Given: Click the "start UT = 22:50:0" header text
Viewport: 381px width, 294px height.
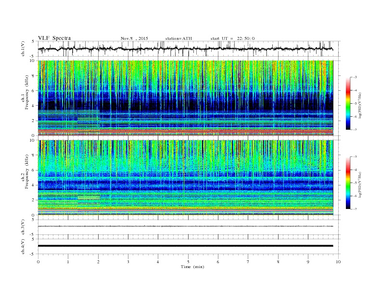Looking at the screenshot, I should (232, 38).
